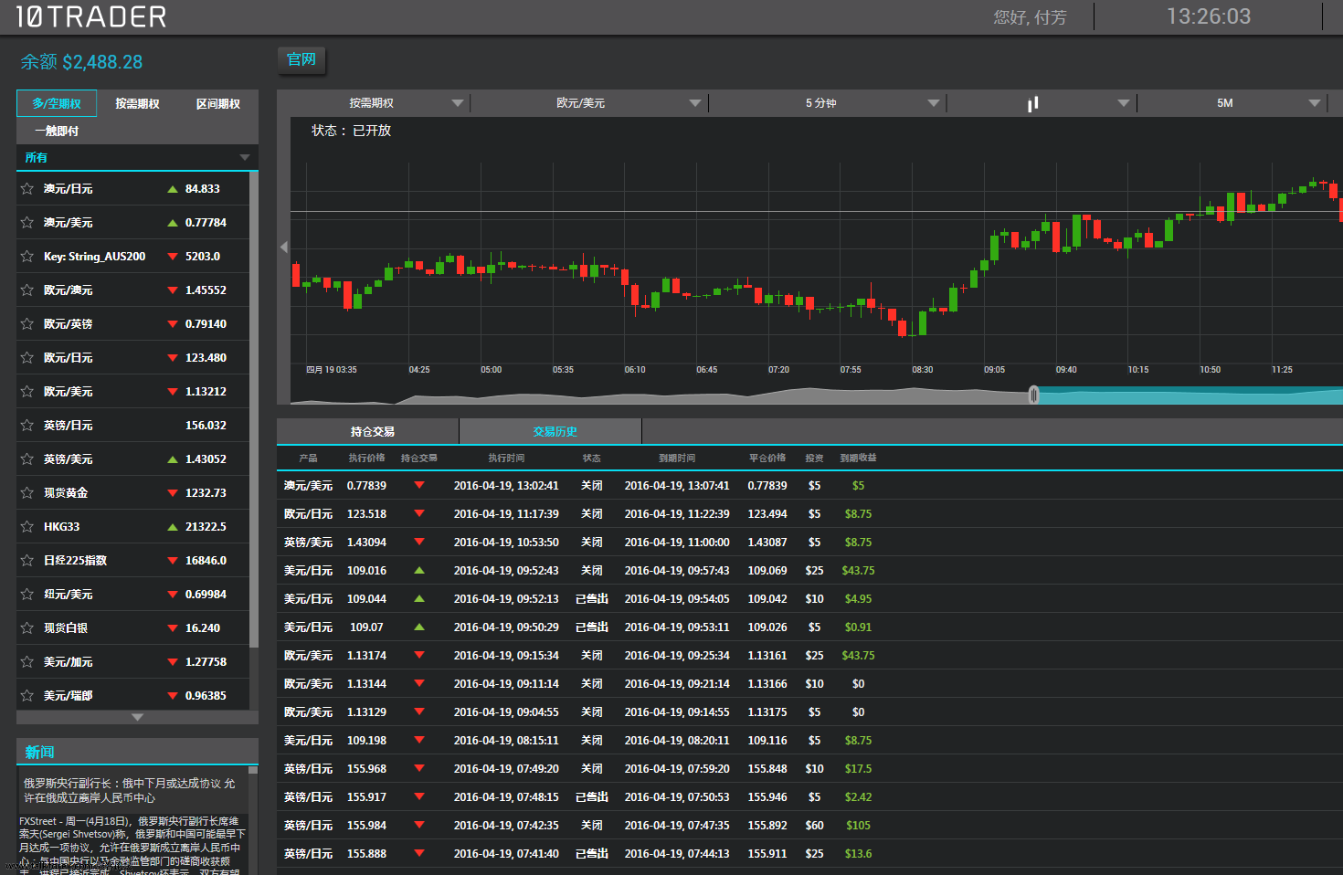Expand the chart type dropdown arrow

(1124, 103)
